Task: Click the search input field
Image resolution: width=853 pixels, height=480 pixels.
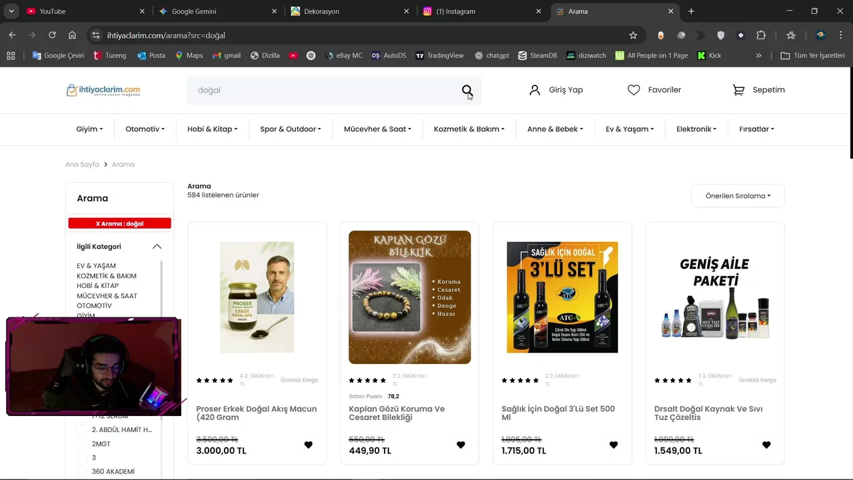Action: click(323, 90)
